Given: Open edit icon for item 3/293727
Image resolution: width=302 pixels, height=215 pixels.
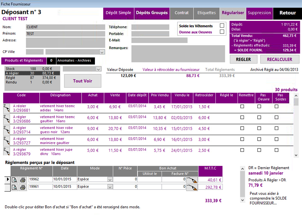Looking at the screenshot, I should click(x=7, y=141).
